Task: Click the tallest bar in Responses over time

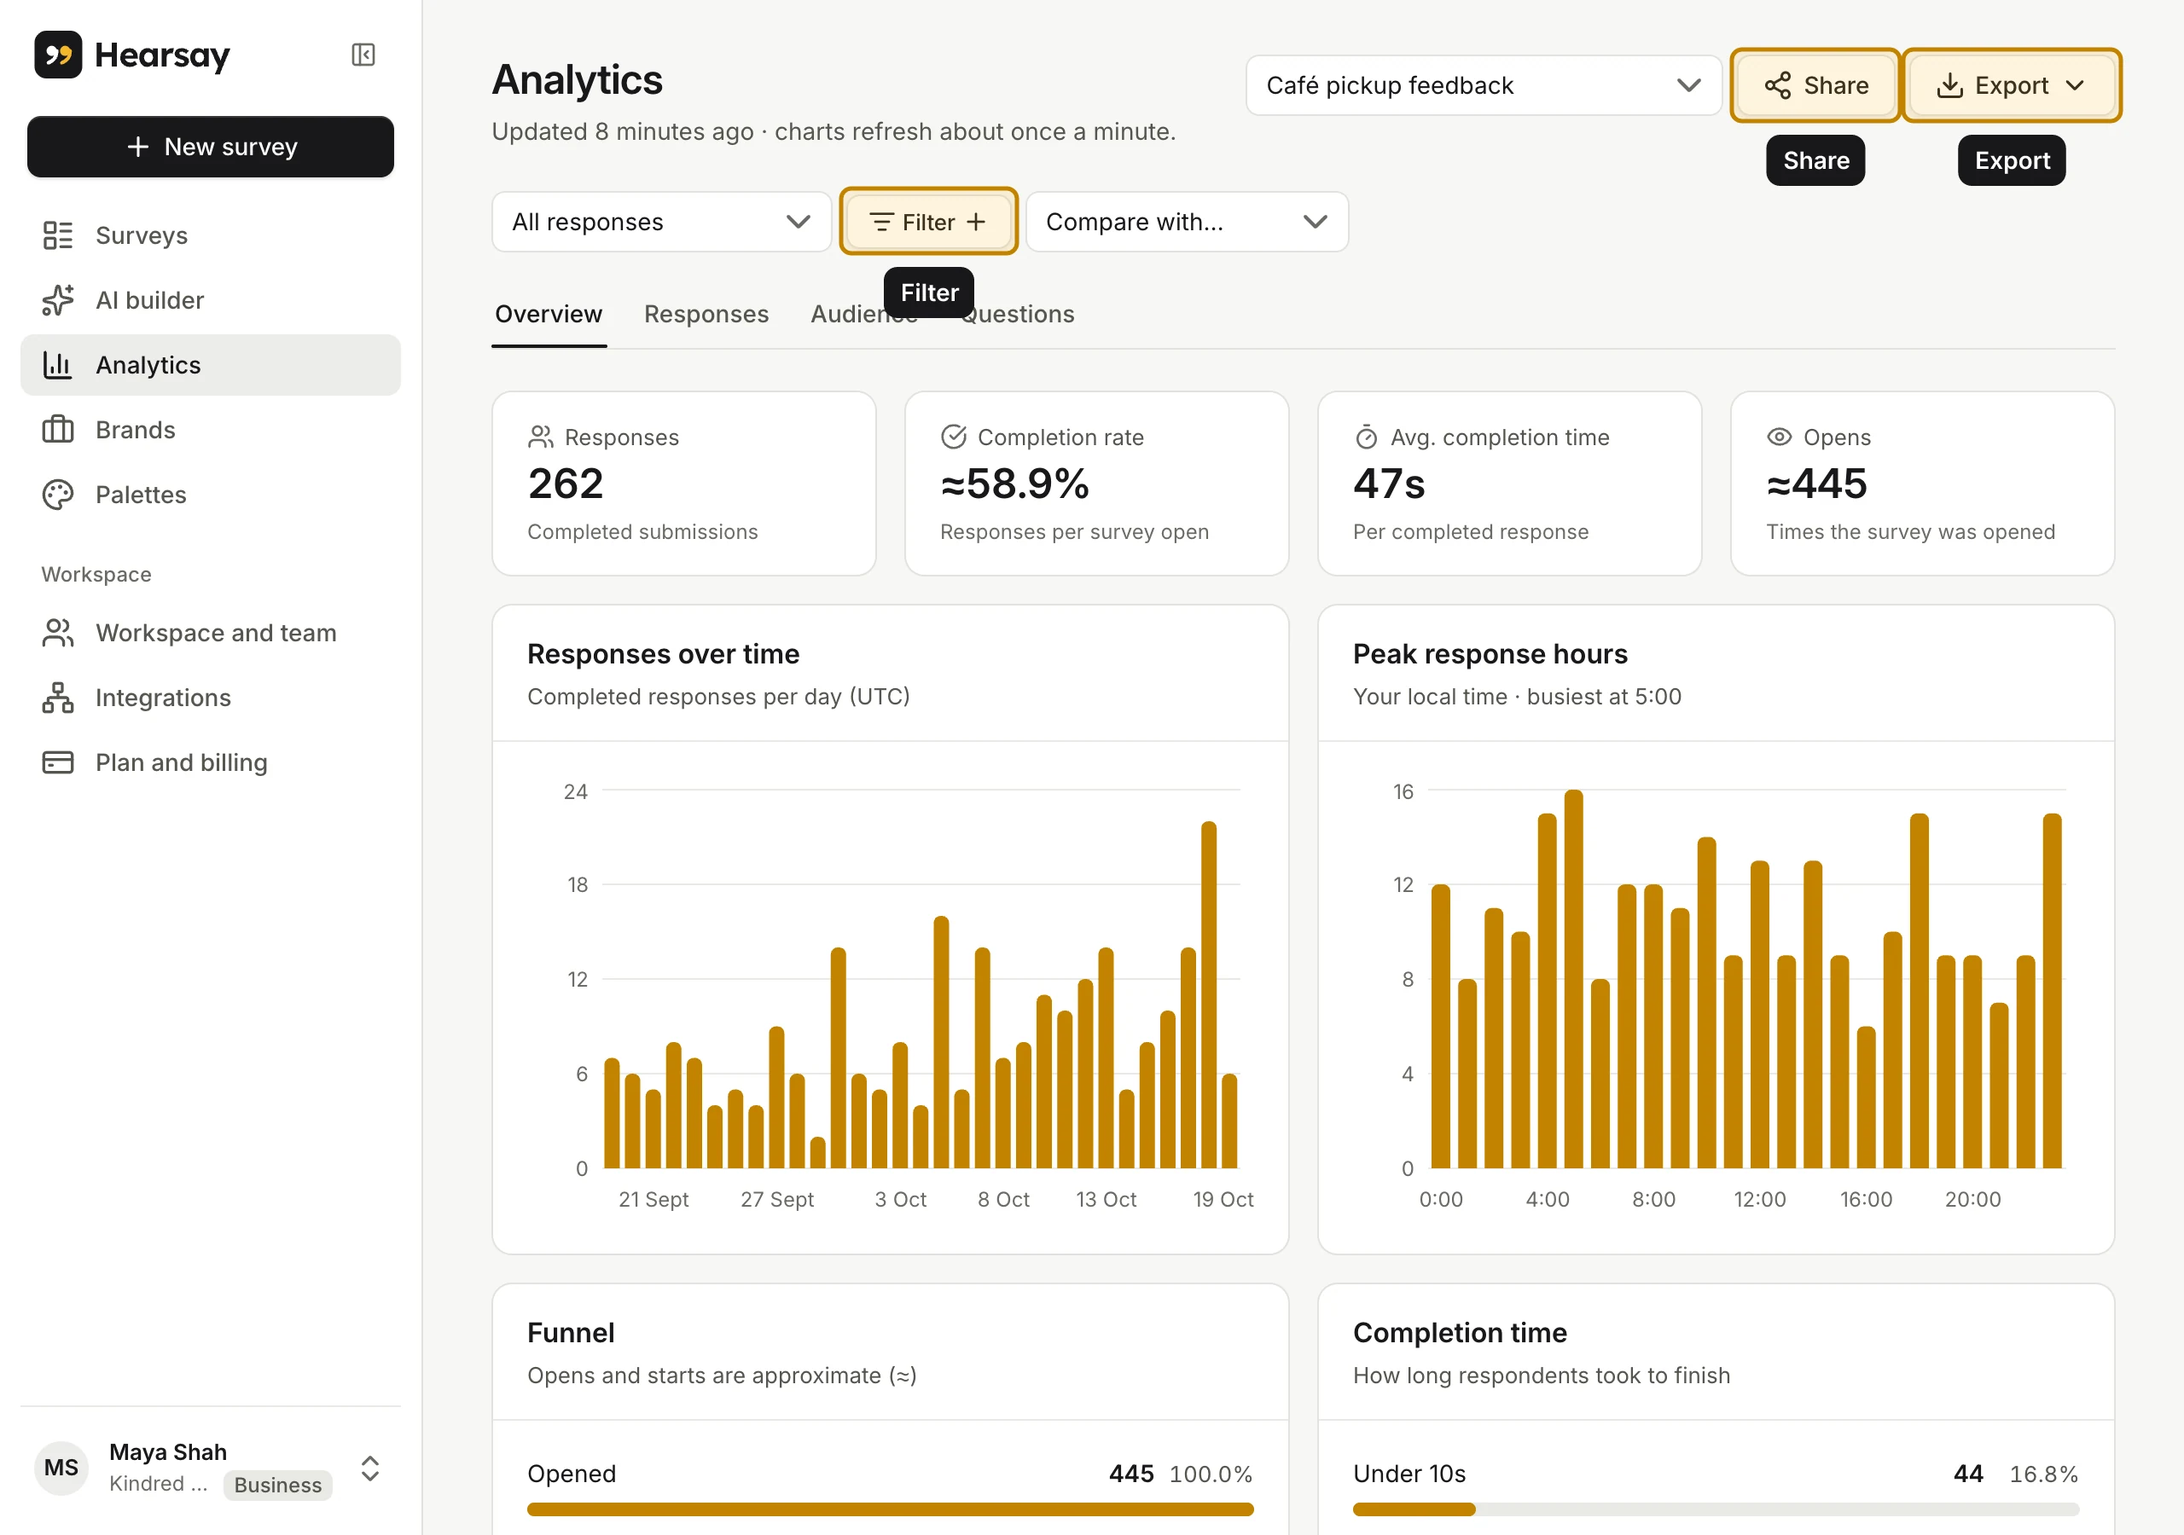Action: (1208, 993)
